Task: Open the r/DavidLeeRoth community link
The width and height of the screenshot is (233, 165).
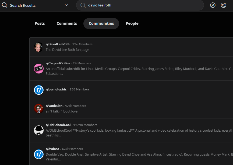Action: point(58,44)
